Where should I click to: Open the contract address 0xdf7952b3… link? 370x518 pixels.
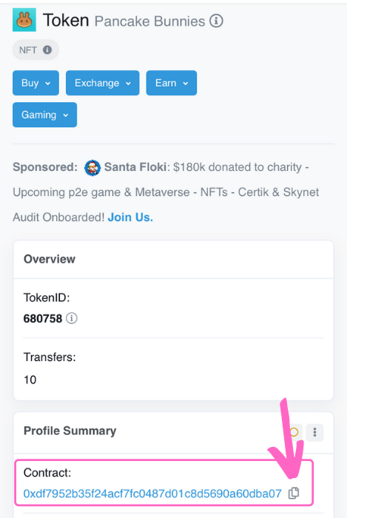pyautogui.click(x=152, y=494)
